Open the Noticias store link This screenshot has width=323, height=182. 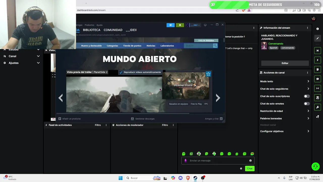[151, 46]
